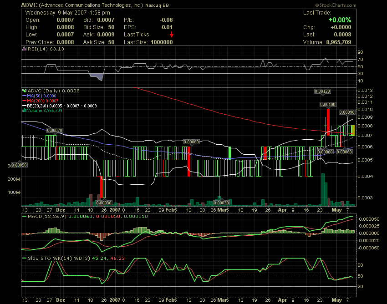Screen dimensions: 387x304
Task: Click the 0.0013 price axis label
Action: [x=365, y=90]
